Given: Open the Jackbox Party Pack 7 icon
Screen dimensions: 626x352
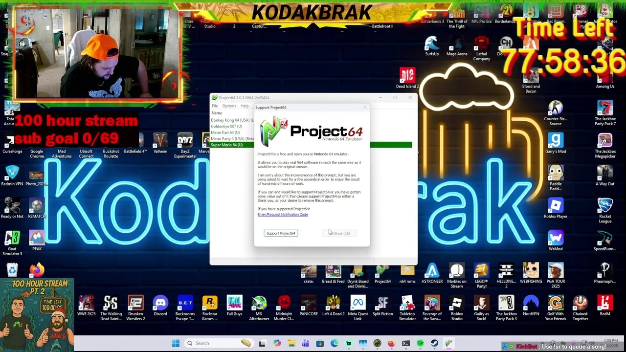Looking at the screenshot, I should 605,113.
